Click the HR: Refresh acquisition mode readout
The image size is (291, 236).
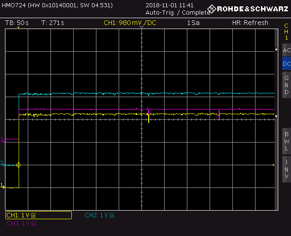(x=250, y=23)
